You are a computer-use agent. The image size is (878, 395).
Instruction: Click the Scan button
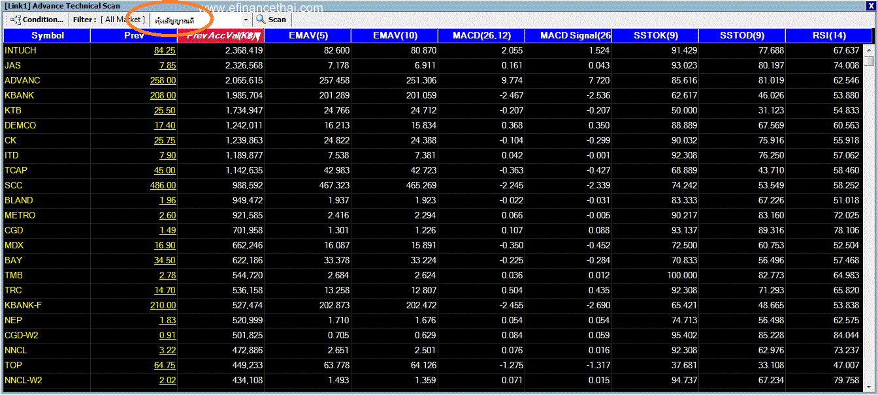click(271, 20)
